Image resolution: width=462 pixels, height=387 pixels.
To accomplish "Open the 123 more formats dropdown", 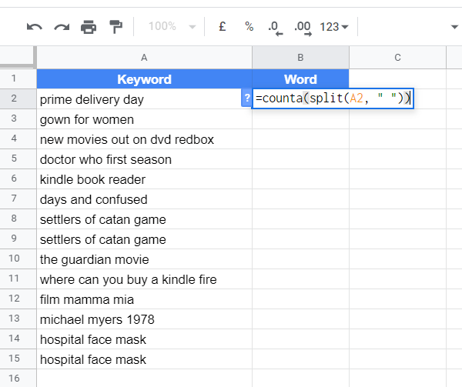I will 334,27.
